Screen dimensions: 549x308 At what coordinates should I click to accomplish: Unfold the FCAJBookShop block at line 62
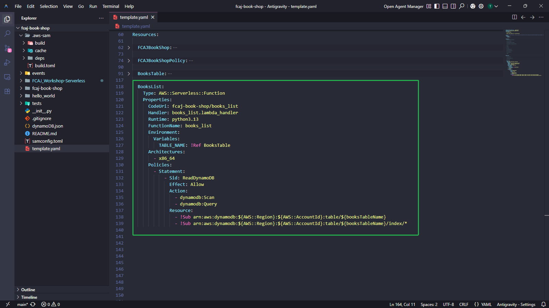coord(129,48)
